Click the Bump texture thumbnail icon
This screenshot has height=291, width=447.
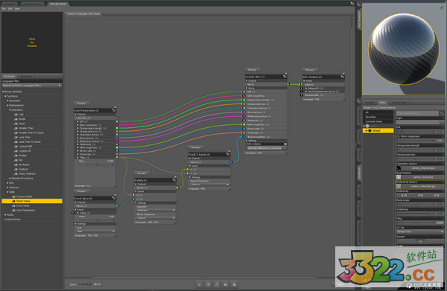[x=399, y=177]
